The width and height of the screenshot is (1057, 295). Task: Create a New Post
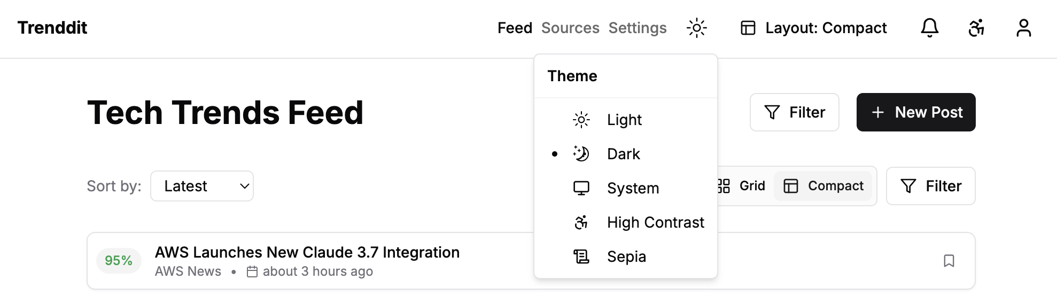point(916,112)
